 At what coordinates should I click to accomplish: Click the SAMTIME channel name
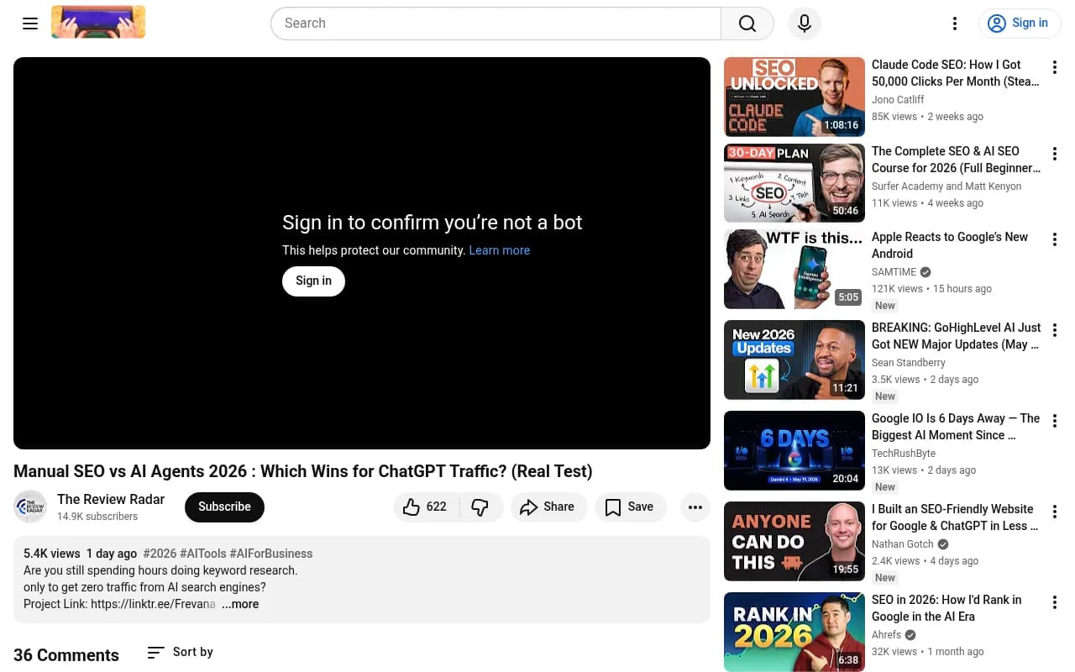(894, 272)
